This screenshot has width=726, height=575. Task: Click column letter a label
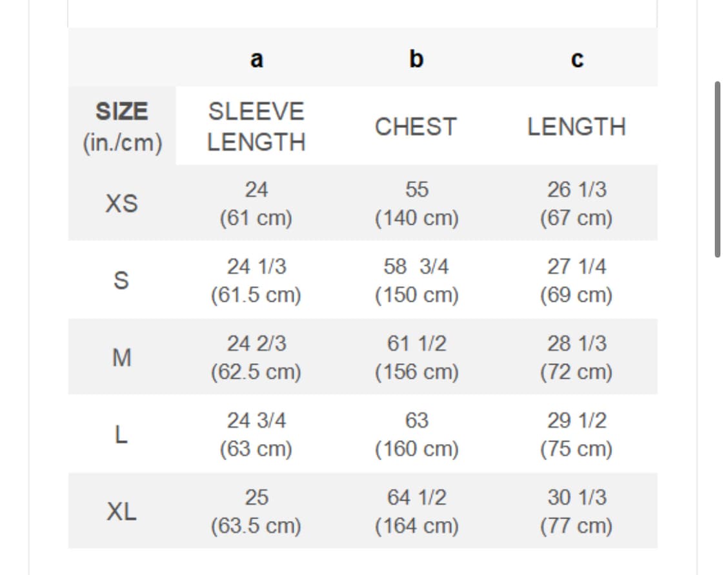(x=256, y=59)
